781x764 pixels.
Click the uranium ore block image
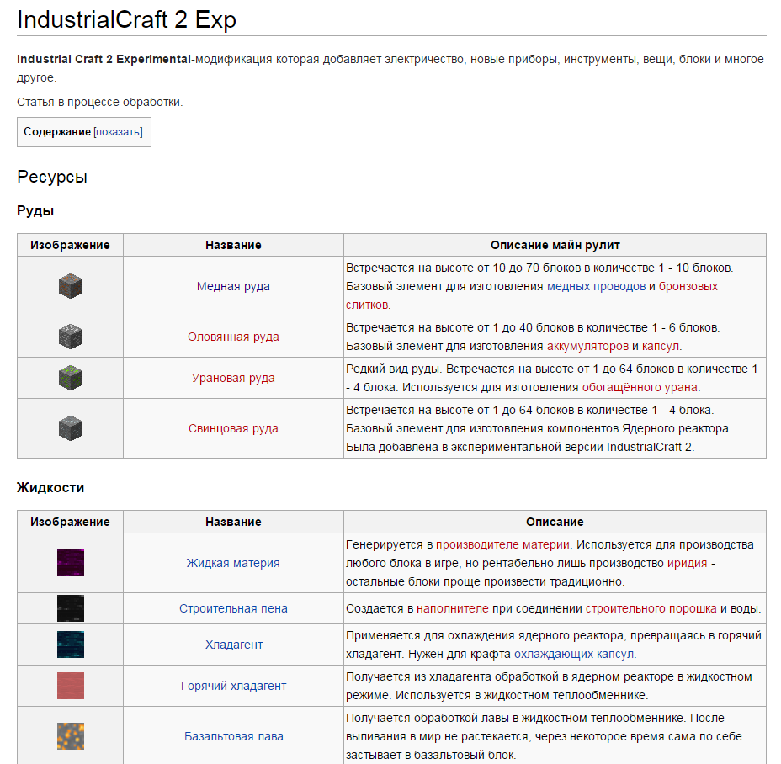point(70,378)
